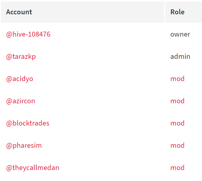Open the @tarazkp account link

[x=21, y=57]
